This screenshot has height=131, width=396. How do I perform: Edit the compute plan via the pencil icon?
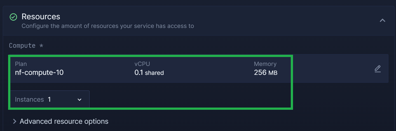(378, 69)
